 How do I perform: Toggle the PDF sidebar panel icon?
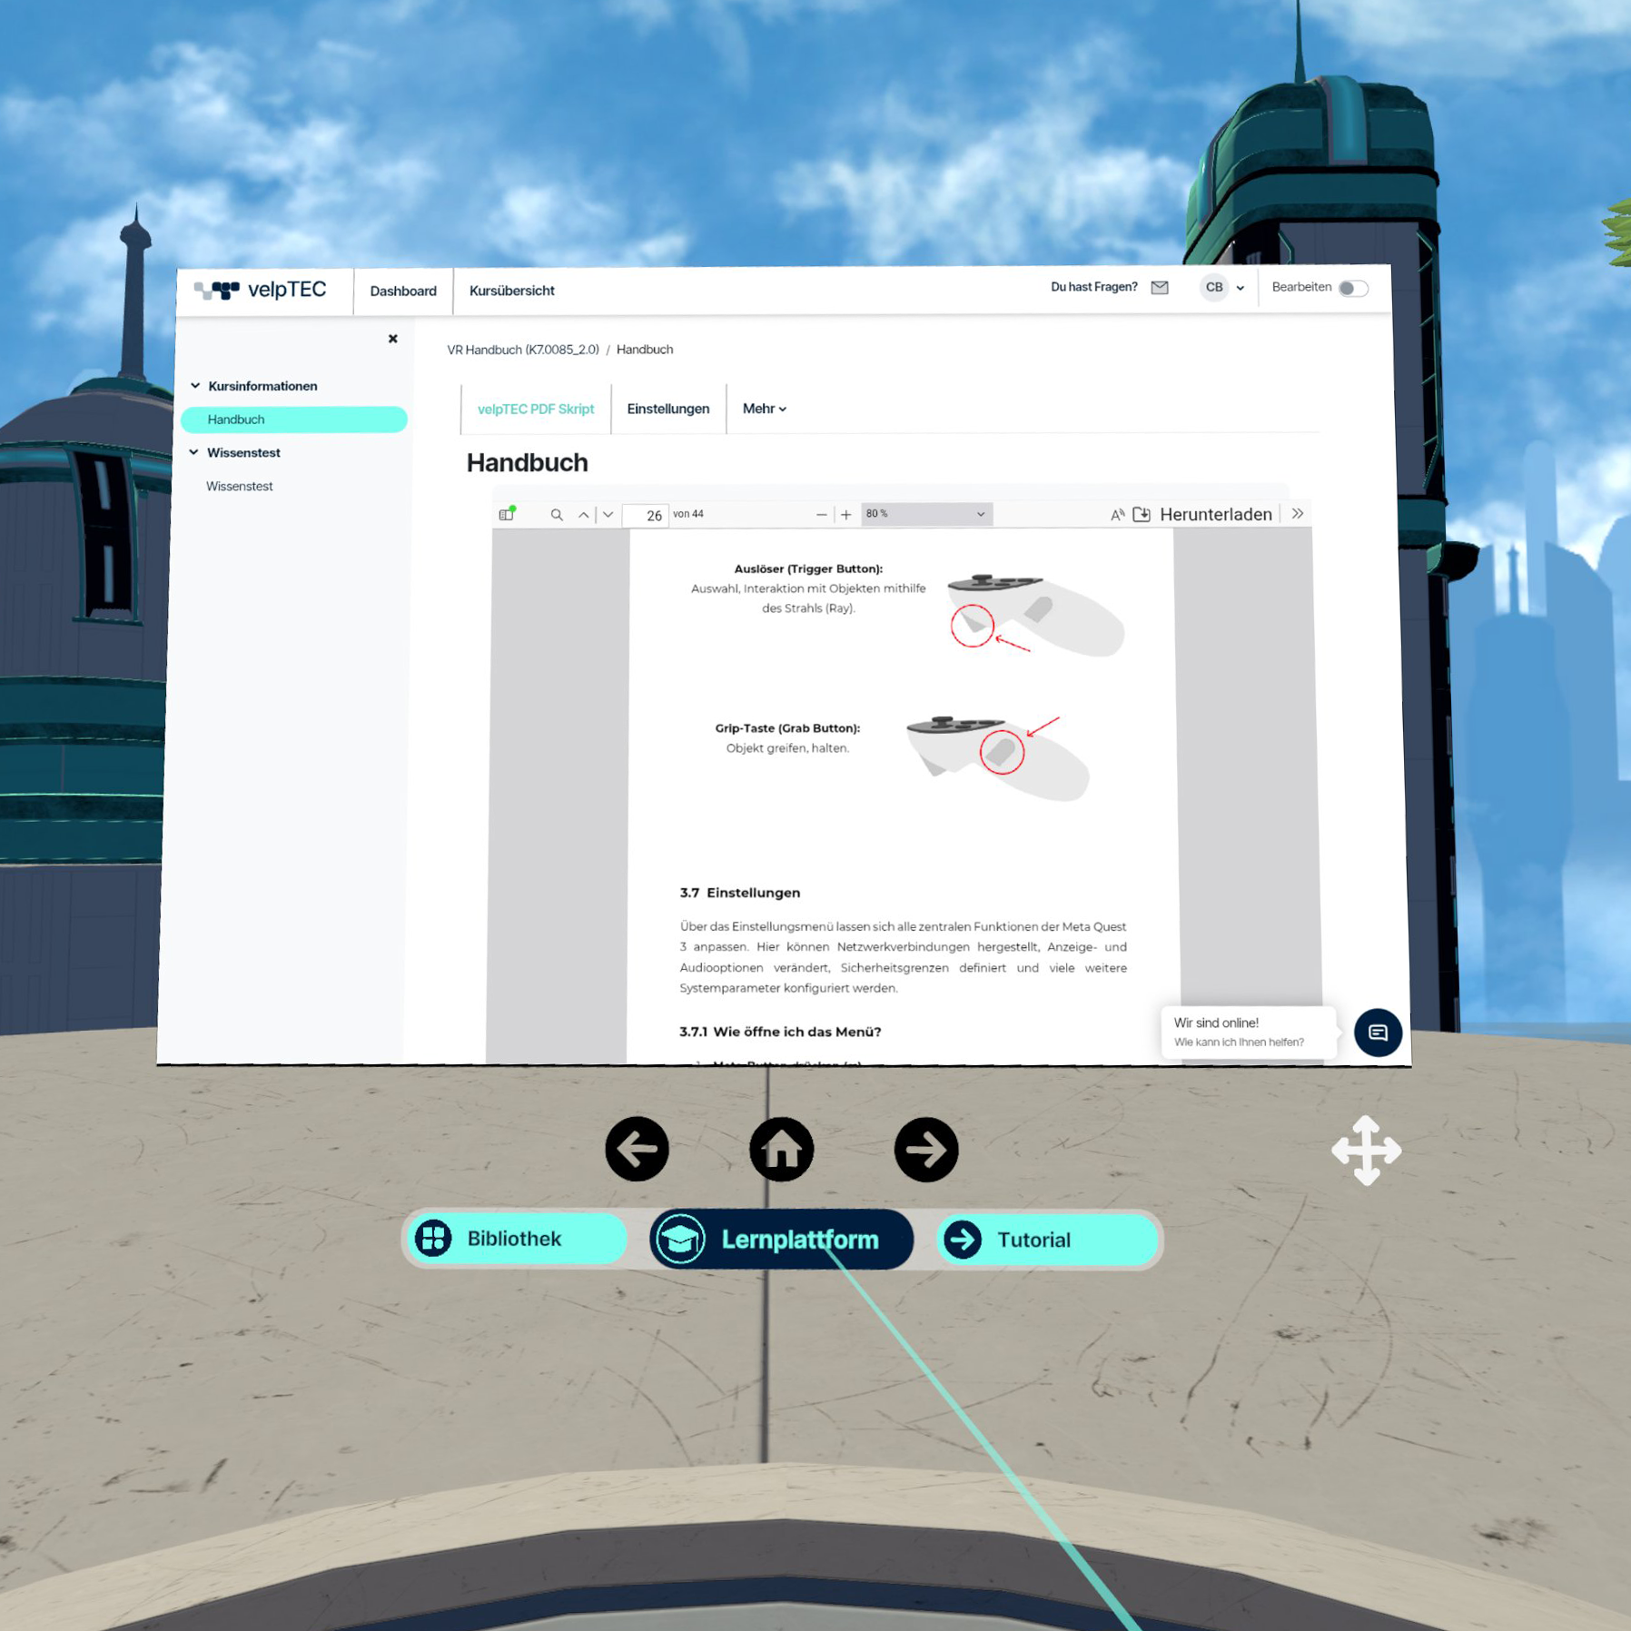(x=507, y=514)
